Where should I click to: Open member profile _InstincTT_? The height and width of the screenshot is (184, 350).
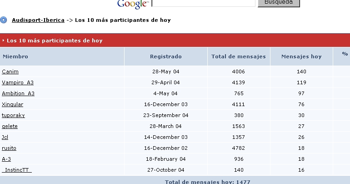click(17, 170)
